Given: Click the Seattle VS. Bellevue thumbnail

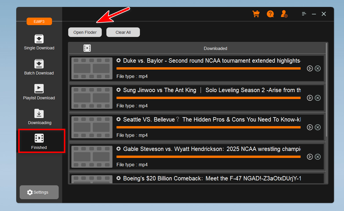Looking at the screenshot, I should [92, 127].
